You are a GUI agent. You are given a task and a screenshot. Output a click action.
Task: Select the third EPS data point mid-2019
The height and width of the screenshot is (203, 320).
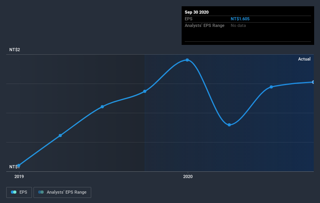pyautogui.click(x=102, y=107)
